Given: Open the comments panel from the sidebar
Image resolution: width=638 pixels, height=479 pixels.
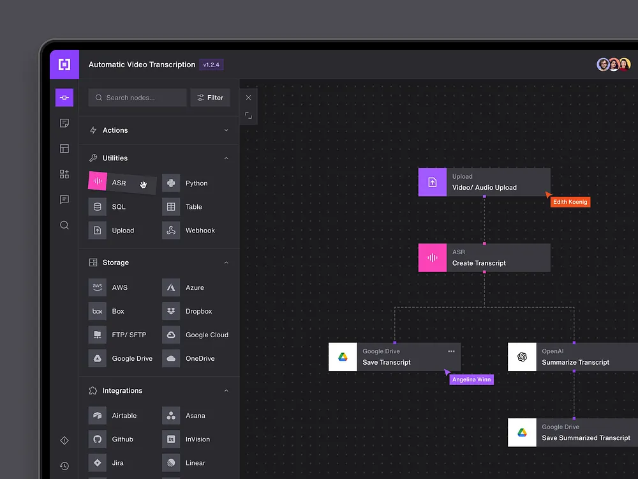Looking at the screenshot, I should [x=64, y=199].
